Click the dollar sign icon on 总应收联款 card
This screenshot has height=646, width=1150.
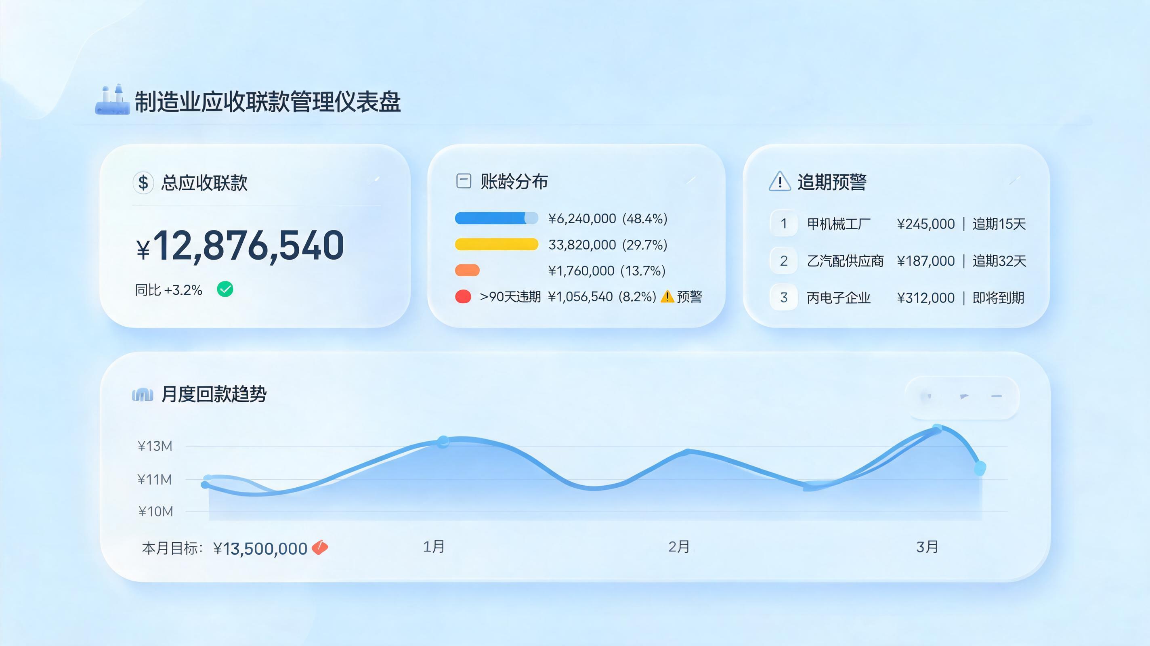pyautogui.click(x=143, y=182)
